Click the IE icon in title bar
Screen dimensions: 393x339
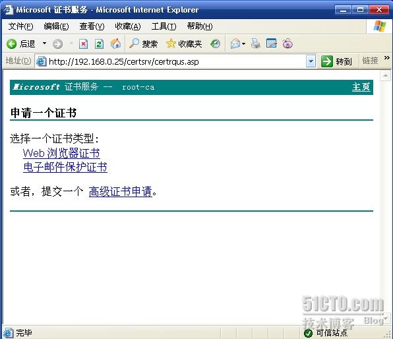point(8,10)
